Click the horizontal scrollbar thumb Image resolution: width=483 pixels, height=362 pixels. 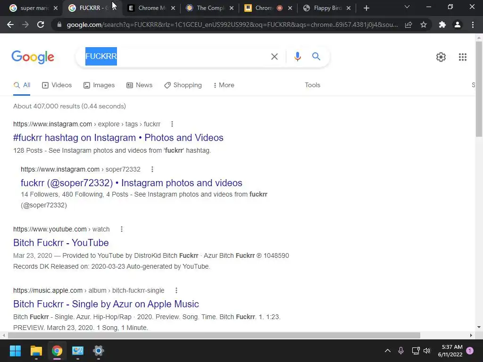point(214,335)
